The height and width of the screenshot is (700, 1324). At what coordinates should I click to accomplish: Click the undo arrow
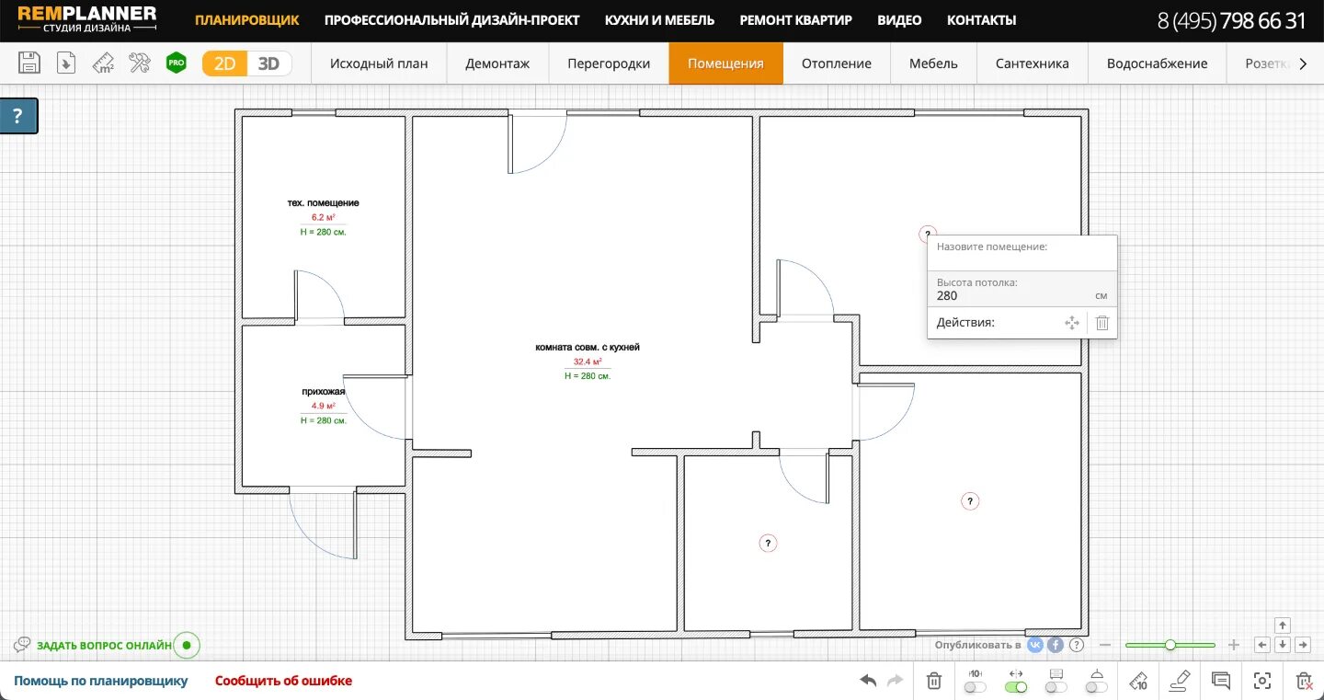click(x=865, y=681)
